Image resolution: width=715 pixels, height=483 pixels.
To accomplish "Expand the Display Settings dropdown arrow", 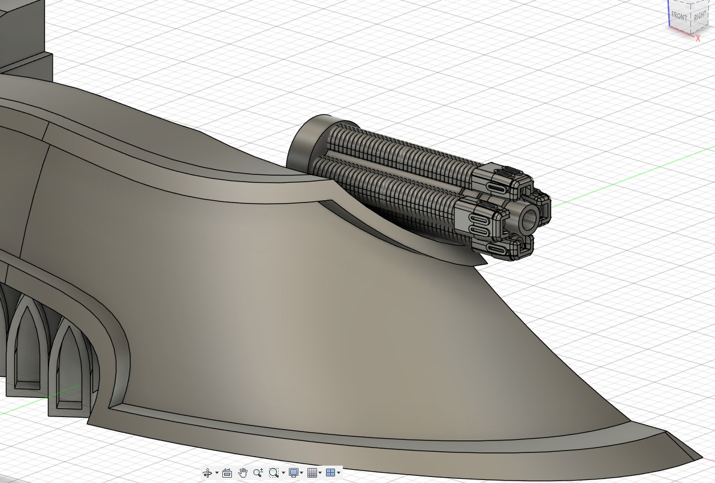I will pos(301,473).
